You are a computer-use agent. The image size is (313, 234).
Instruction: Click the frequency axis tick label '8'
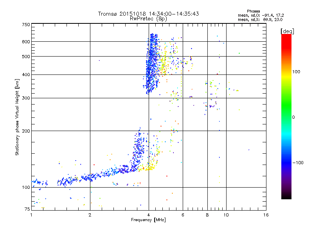click(x=207, y=215)
